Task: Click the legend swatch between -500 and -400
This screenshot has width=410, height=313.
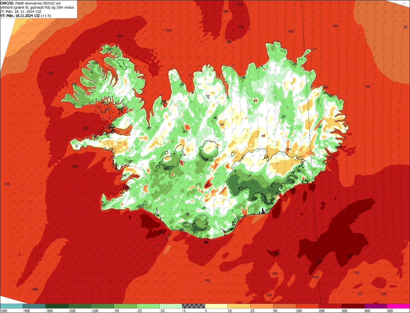Action: pos(12,306)
